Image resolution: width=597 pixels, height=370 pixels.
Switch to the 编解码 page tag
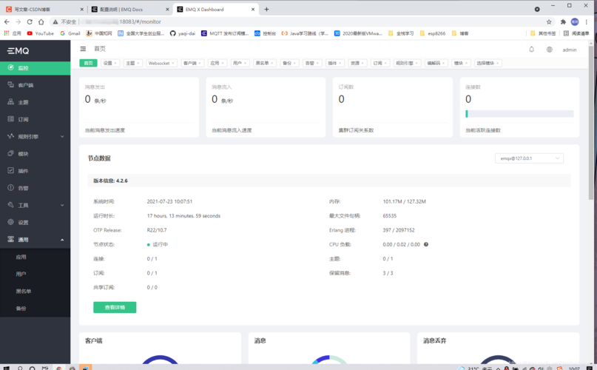[436, 63]
